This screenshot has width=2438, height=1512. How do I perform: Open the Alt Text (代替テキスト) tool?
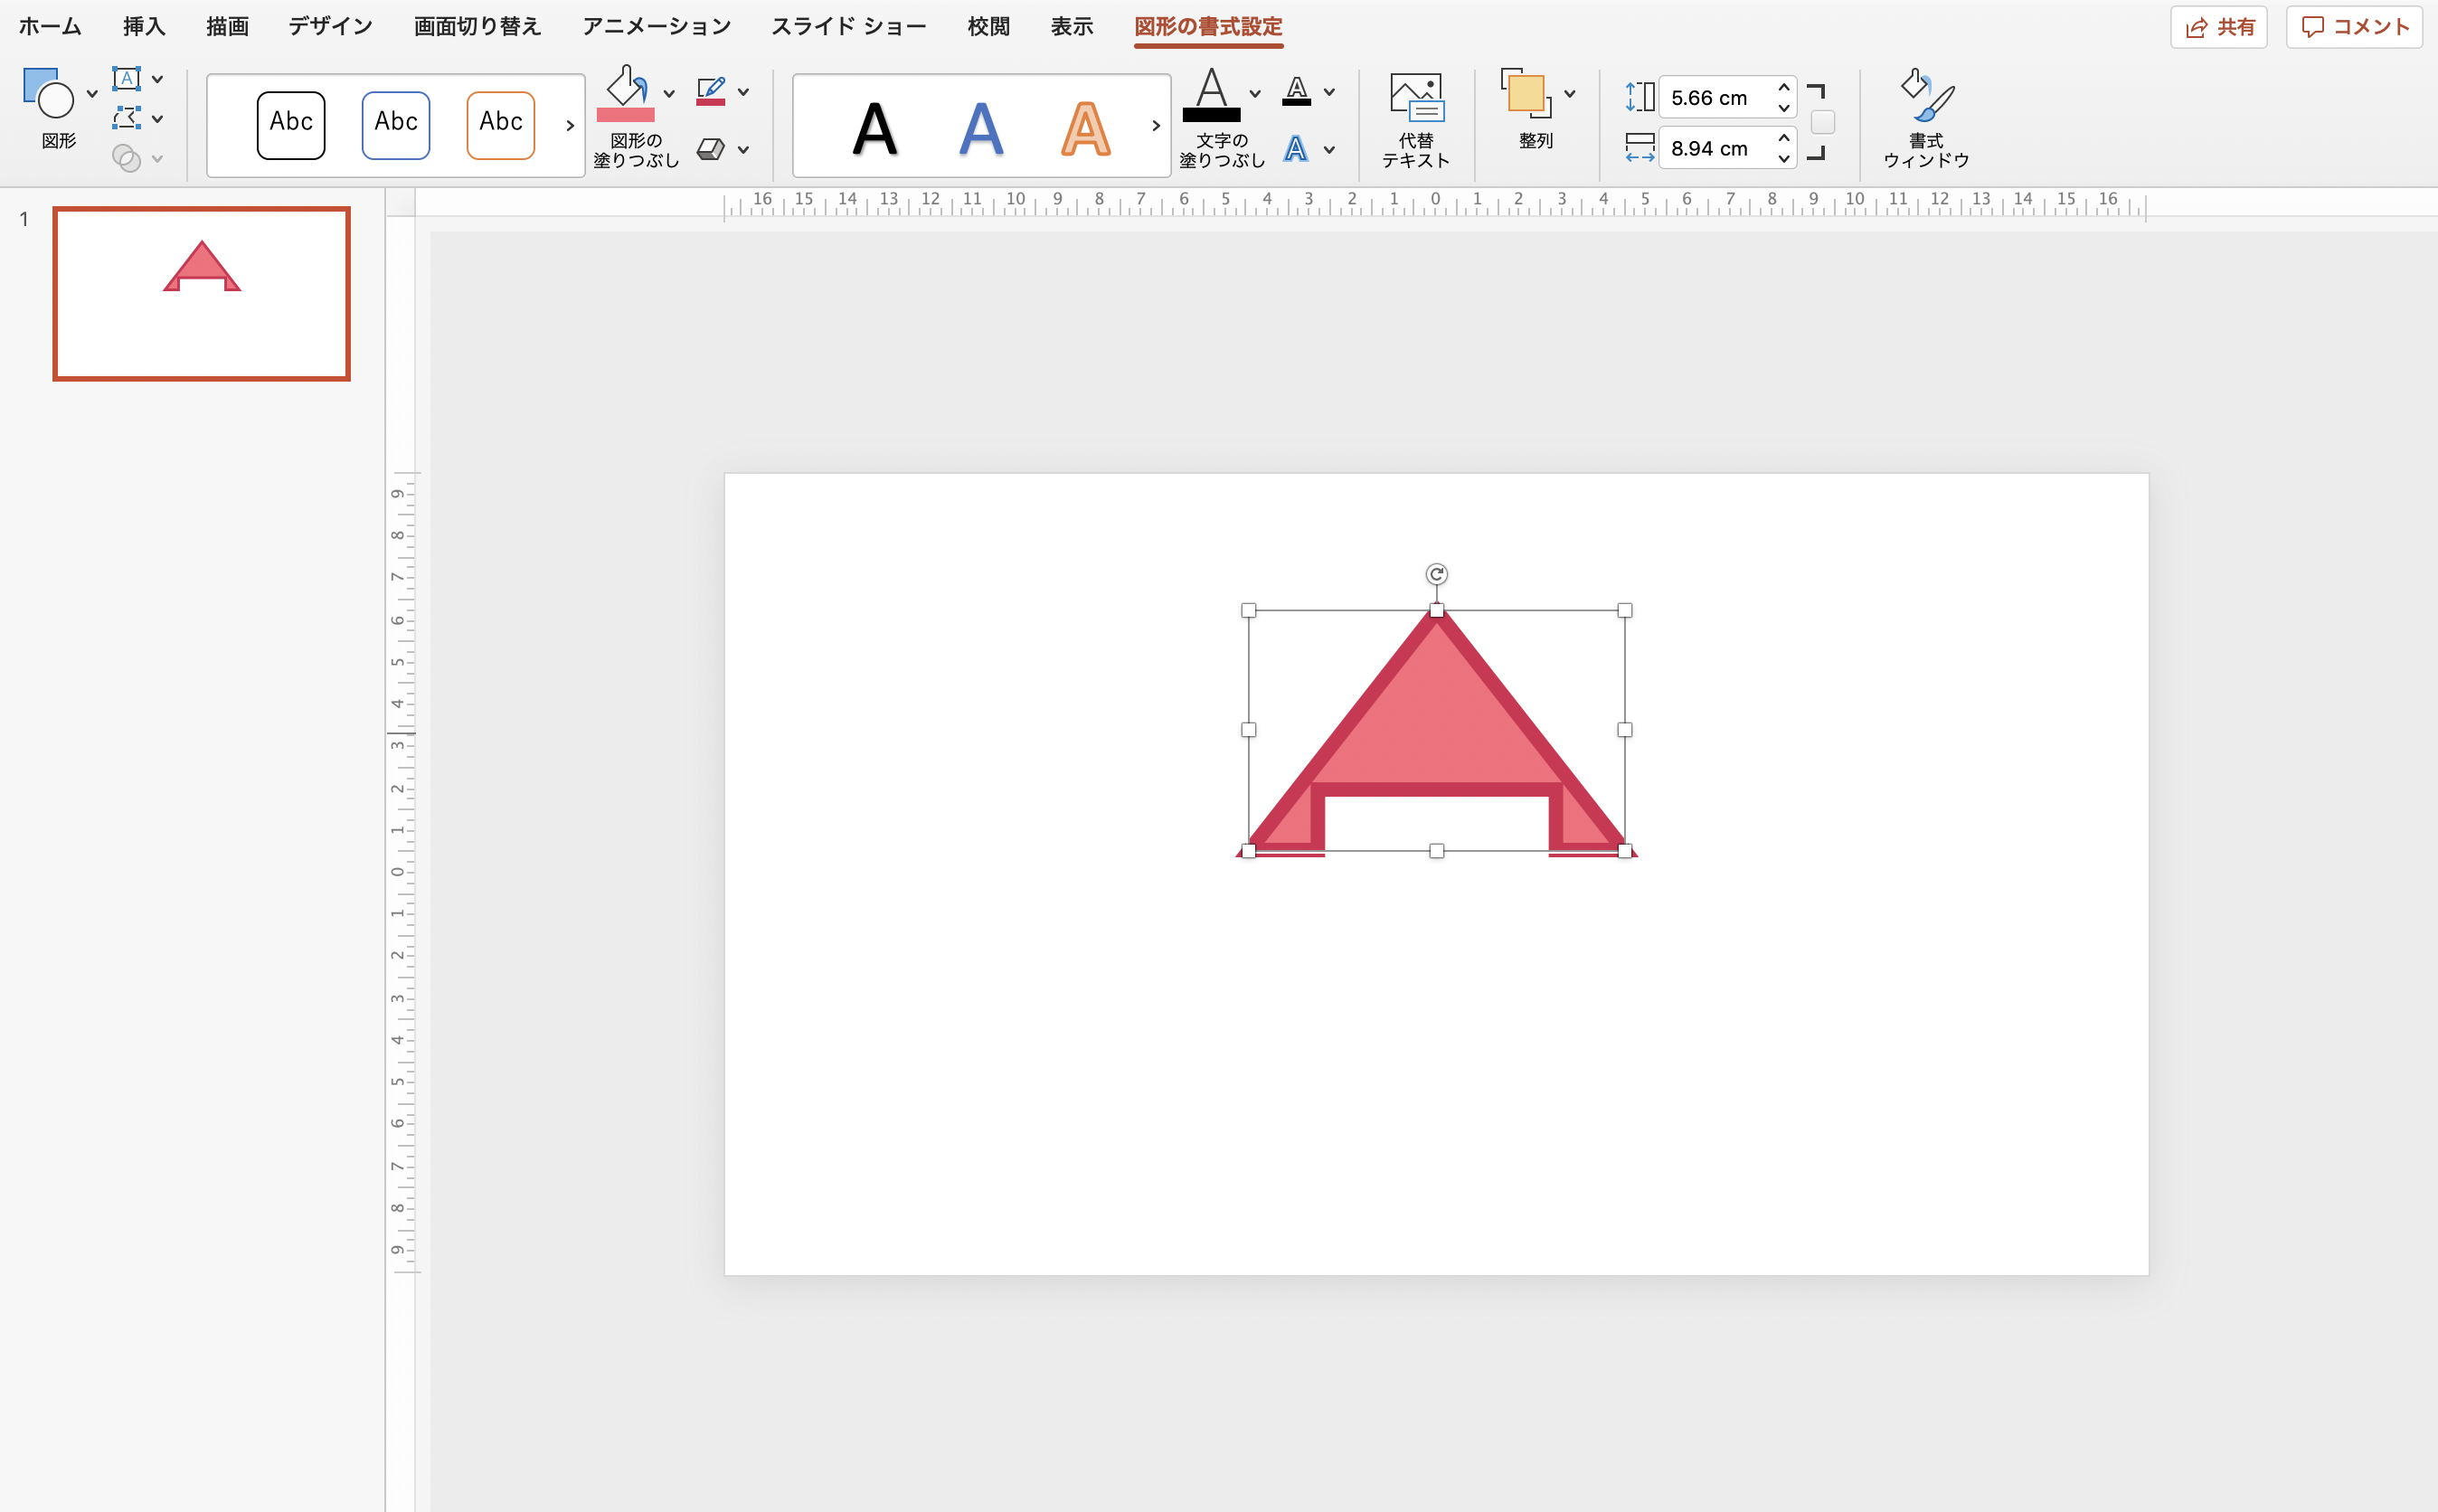1415,119
